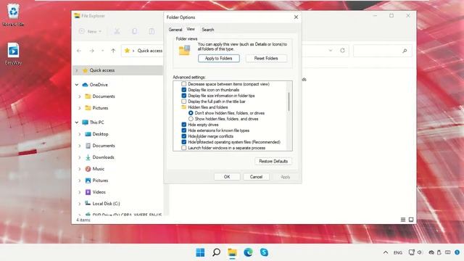
Task: Confirm Folder Options with OK
Action: pos(227,177)
